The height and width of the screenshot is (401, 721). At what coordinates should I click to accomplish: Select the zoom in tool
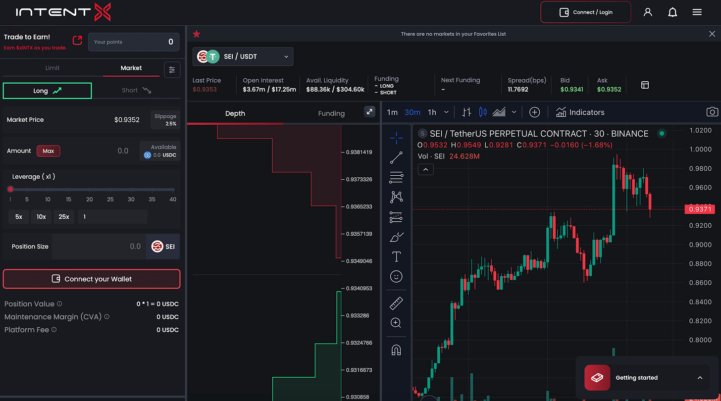tap(396, 323)
